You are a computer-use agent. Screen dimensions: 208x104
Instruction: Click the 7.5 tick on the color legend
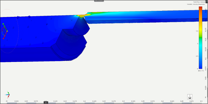pos(197,31)
